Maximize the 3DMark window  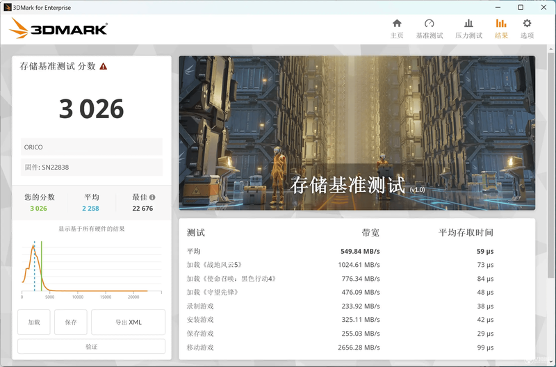pos(521,7)
